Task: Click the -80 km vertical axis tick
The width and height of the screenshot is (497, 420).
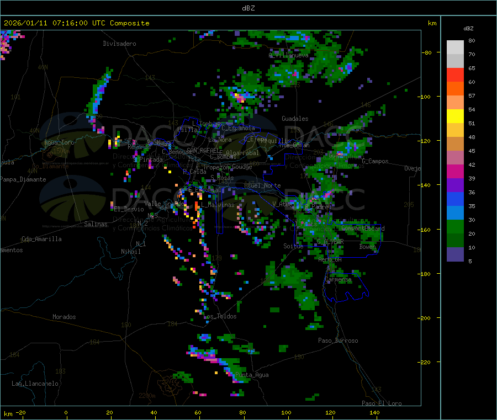Action: click(427, 52)
